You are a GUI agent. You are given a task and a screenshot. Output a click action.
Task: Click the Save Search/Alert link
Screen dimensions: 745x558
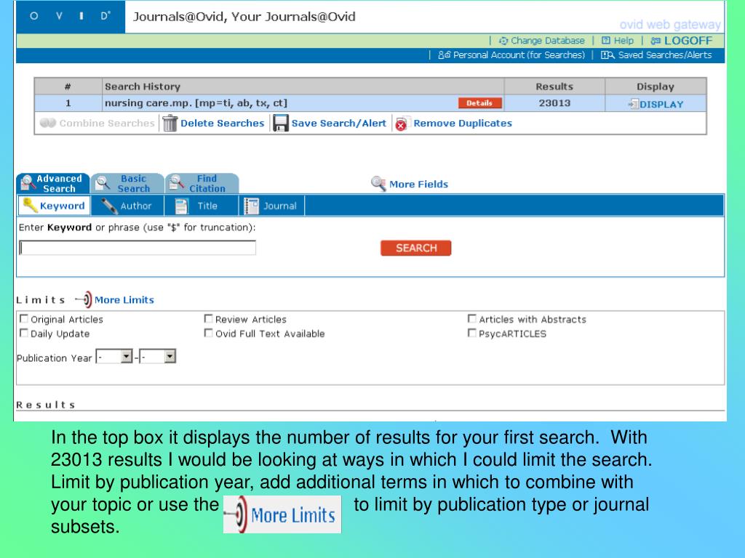point(339,124)
